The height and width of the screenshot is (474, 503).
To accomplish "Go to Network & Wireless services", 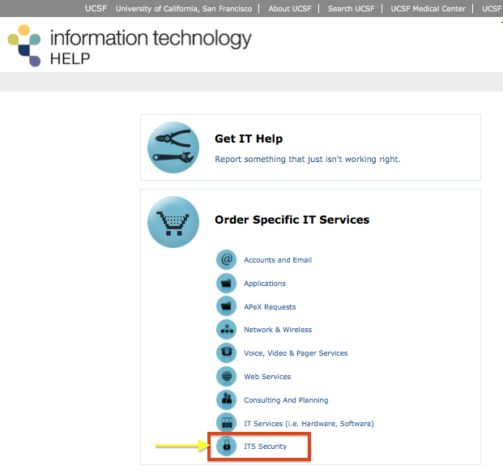I will click(278, 330).
